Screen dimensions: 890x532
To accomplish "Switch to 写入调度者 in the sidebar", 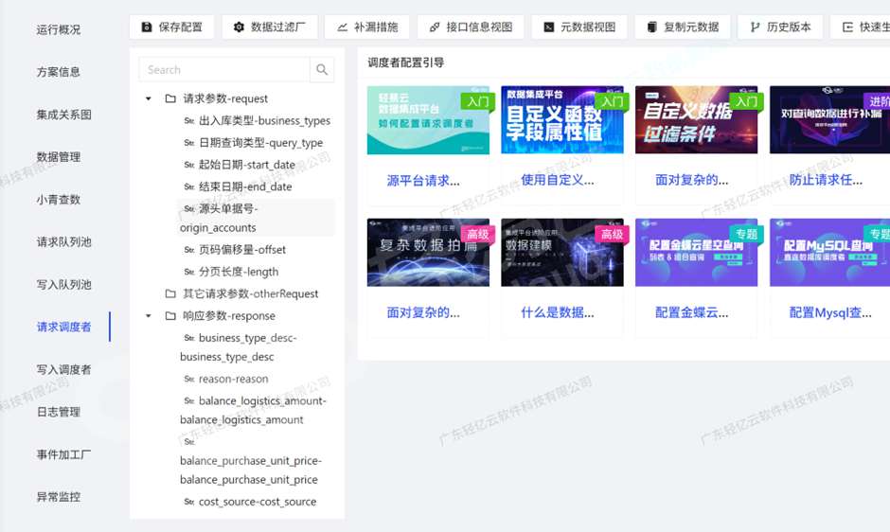I will click(x=64, y=369).
